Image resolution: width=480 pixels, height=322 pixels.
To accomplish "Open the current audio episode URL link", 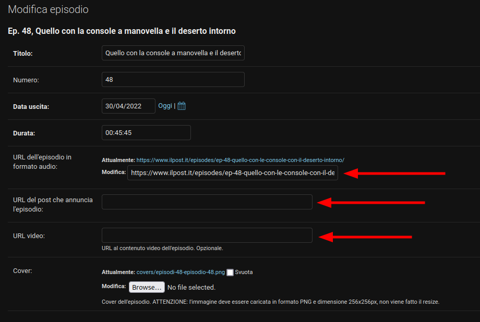I will click(241, 160).
